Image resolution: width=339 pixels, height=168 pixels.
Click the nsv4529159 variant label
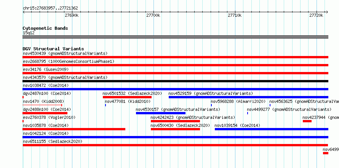tap(211, 93)
